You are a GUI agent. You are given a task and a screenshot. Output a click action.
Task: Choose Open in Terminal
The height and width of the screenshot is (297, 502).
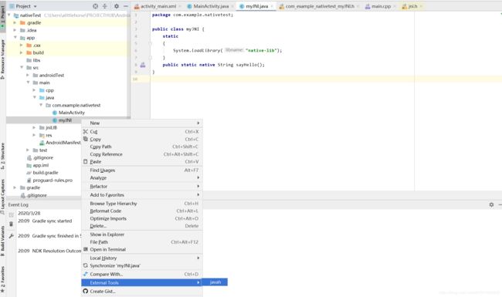click(142, 249)
